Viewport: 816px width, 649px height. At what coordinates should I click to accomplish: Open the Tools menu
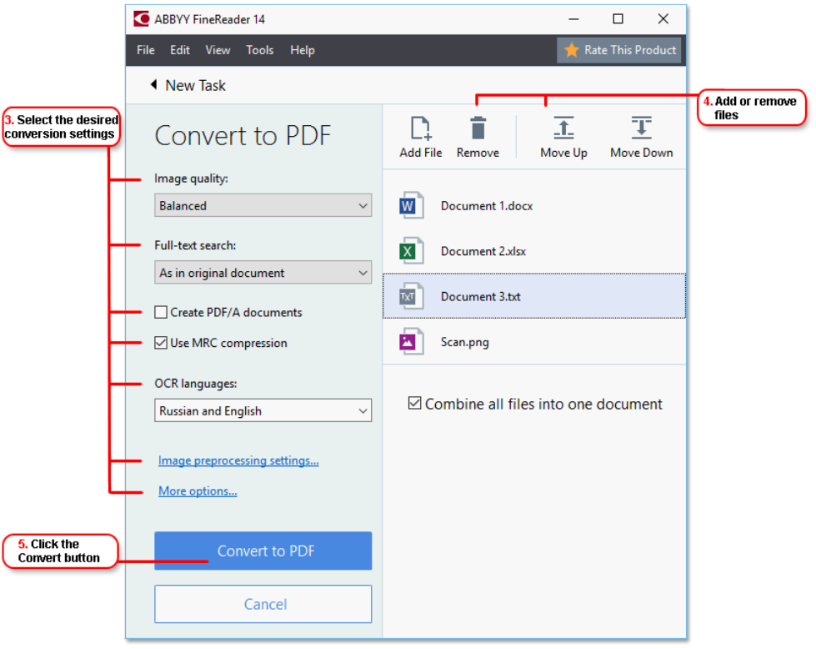260,50
